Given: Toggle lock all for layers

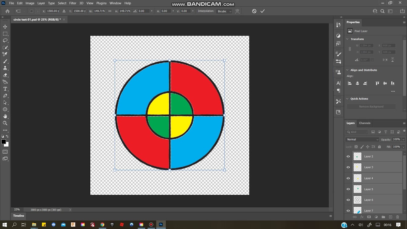Looking at the screenshot, I should click(x=379, y=147).
